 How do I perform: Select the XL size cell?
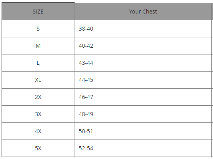coord(38,80)
